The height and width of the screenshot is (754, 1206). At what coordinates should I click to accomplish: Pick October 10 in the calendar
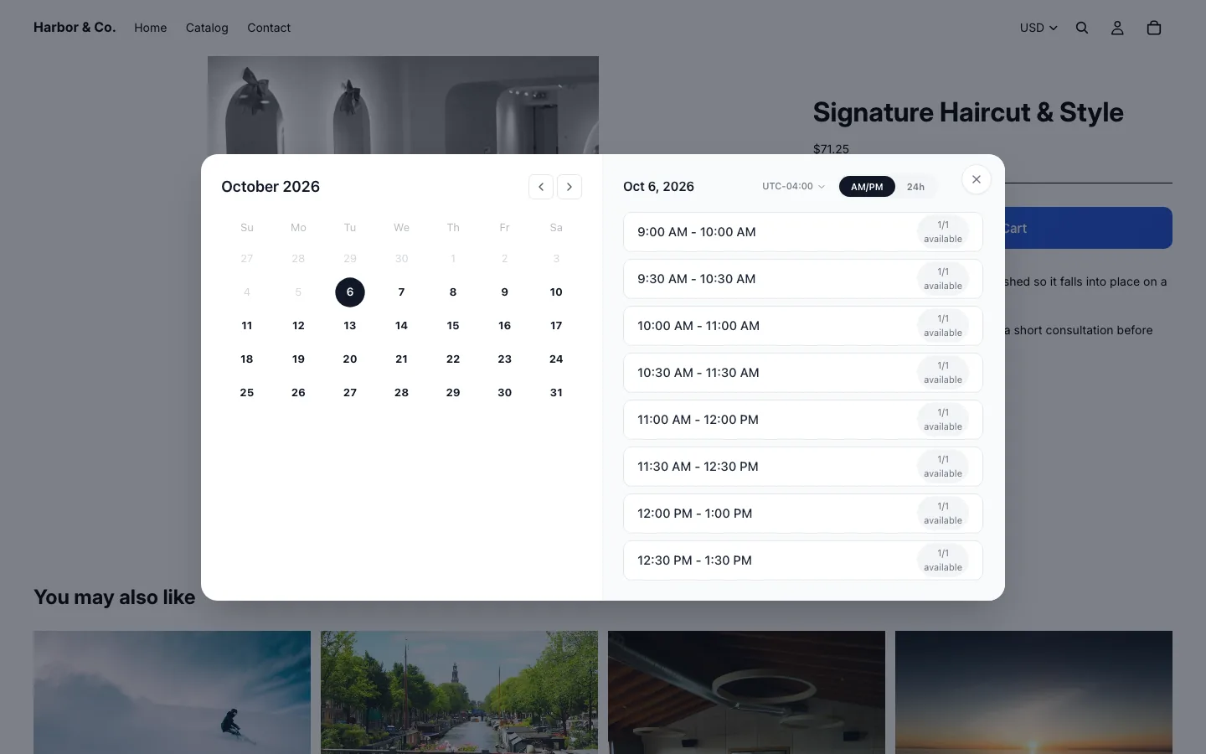point(556,292)
